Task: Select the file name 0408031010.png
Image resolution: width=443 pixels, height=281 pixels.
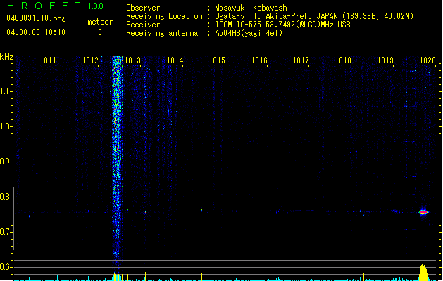Action: (36, 18)
